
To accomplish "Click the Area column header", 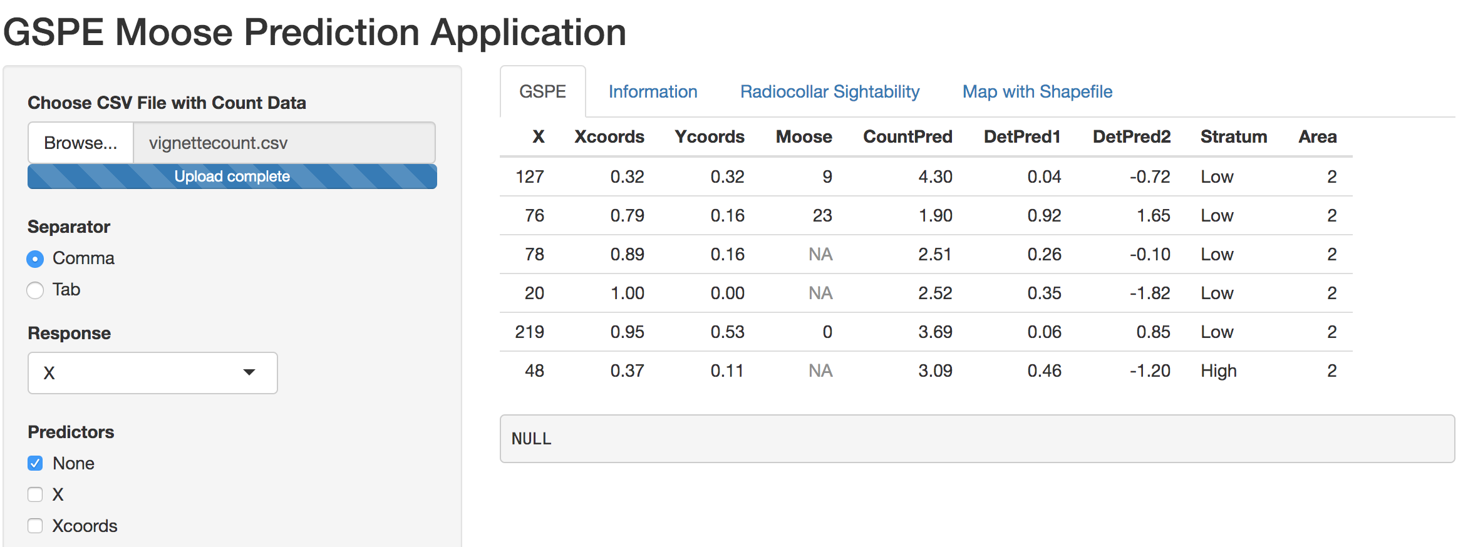I will 1318,136.
